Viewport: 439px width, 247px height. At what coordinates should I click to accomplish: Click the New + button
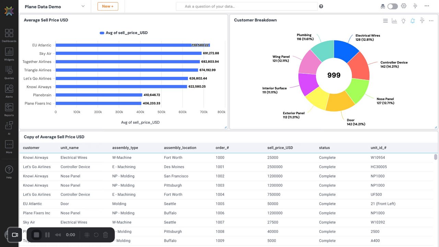pos(108,6)
